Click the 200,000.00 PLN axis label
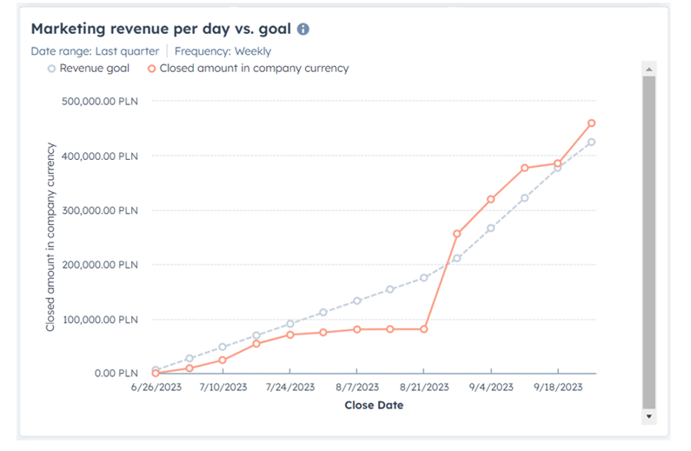This screenshot has width=691, height=451. point(100,265)
